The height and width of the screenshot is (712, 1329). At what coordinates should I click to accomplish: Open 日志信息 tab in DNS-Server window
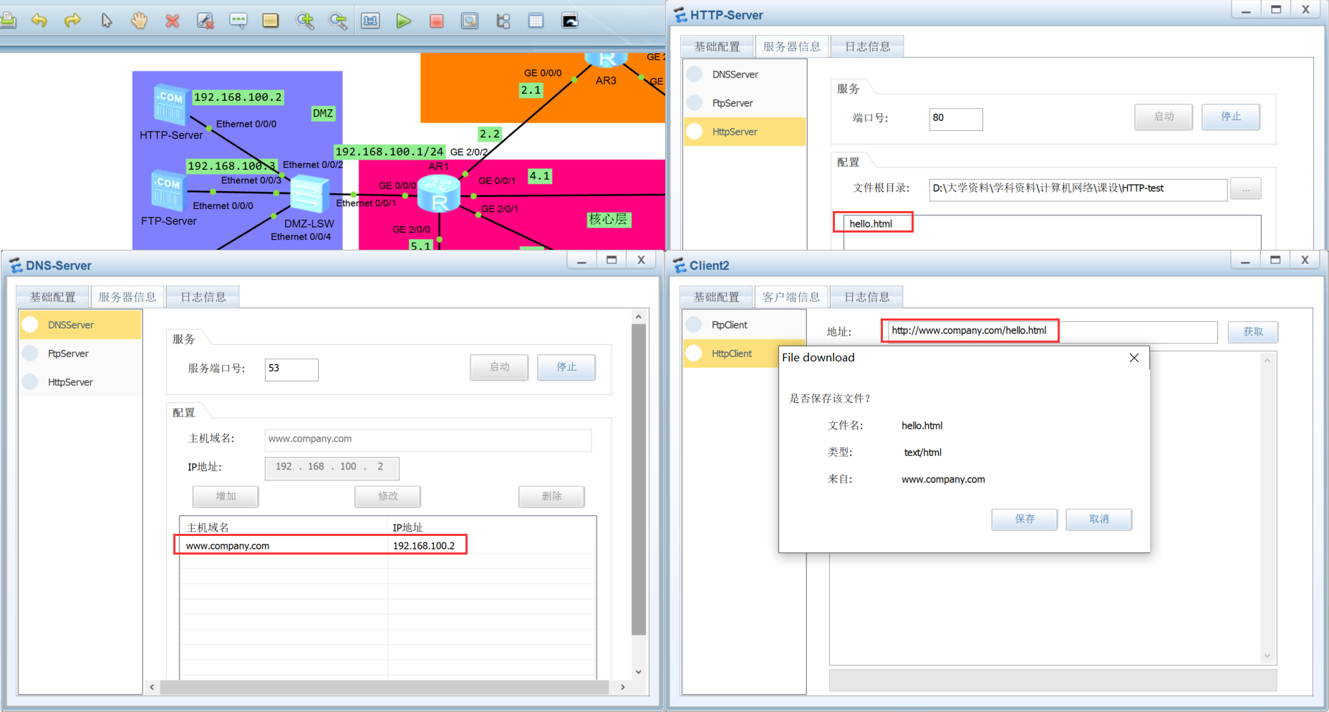point(203,297)
